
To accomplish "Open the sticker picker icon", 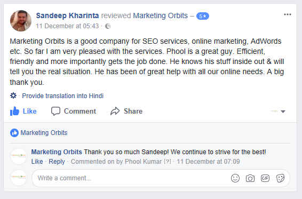I will 280,178.
